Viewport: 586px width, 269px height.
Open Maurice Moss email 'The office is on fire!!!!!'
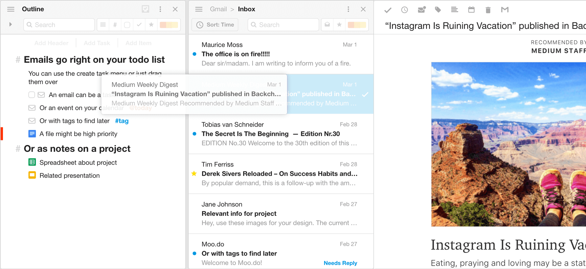point(281,54)
